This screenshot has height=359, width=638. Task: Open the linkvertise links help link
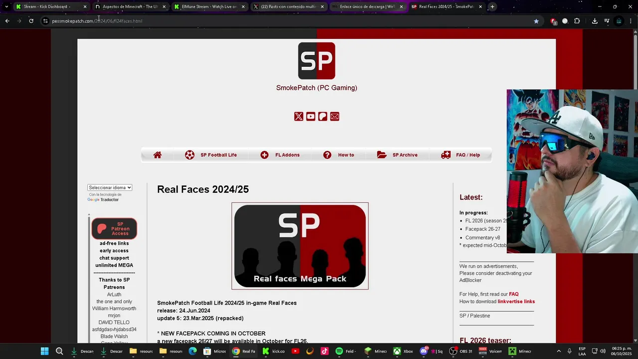point(516,302)
